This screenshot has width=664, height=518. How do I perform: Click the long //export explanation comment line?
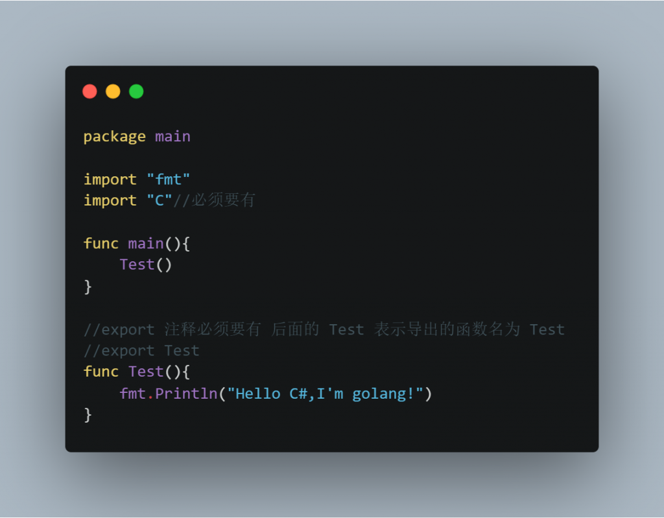(x=324, y=329)
